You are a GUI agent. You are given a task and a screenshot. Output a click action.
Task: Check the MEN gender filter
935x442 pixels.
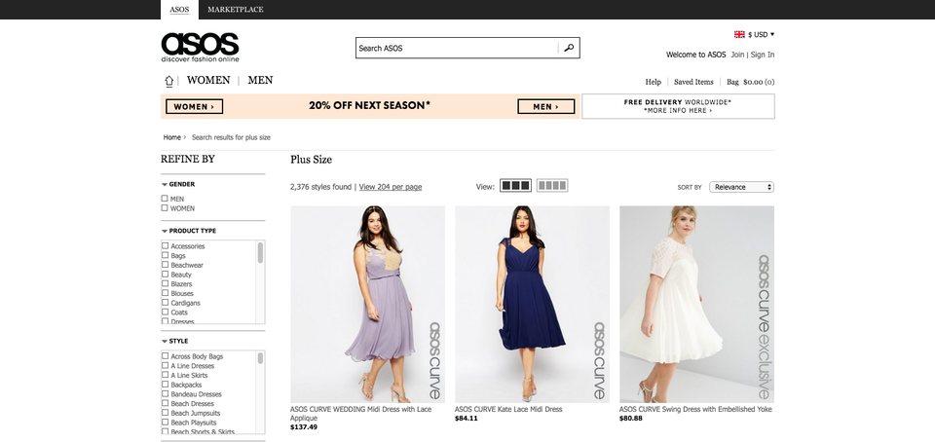tap(165, 199)
